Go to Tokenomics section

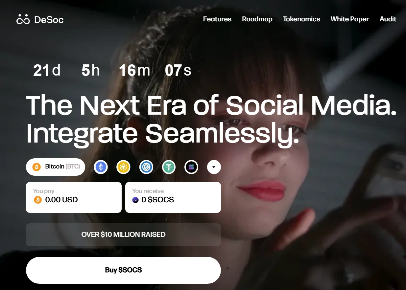click(x=301, y=19)
